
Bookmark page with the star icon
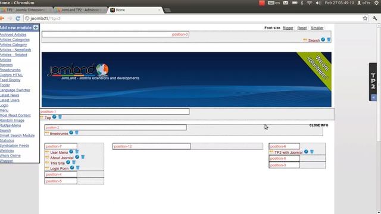click(365, 18)
